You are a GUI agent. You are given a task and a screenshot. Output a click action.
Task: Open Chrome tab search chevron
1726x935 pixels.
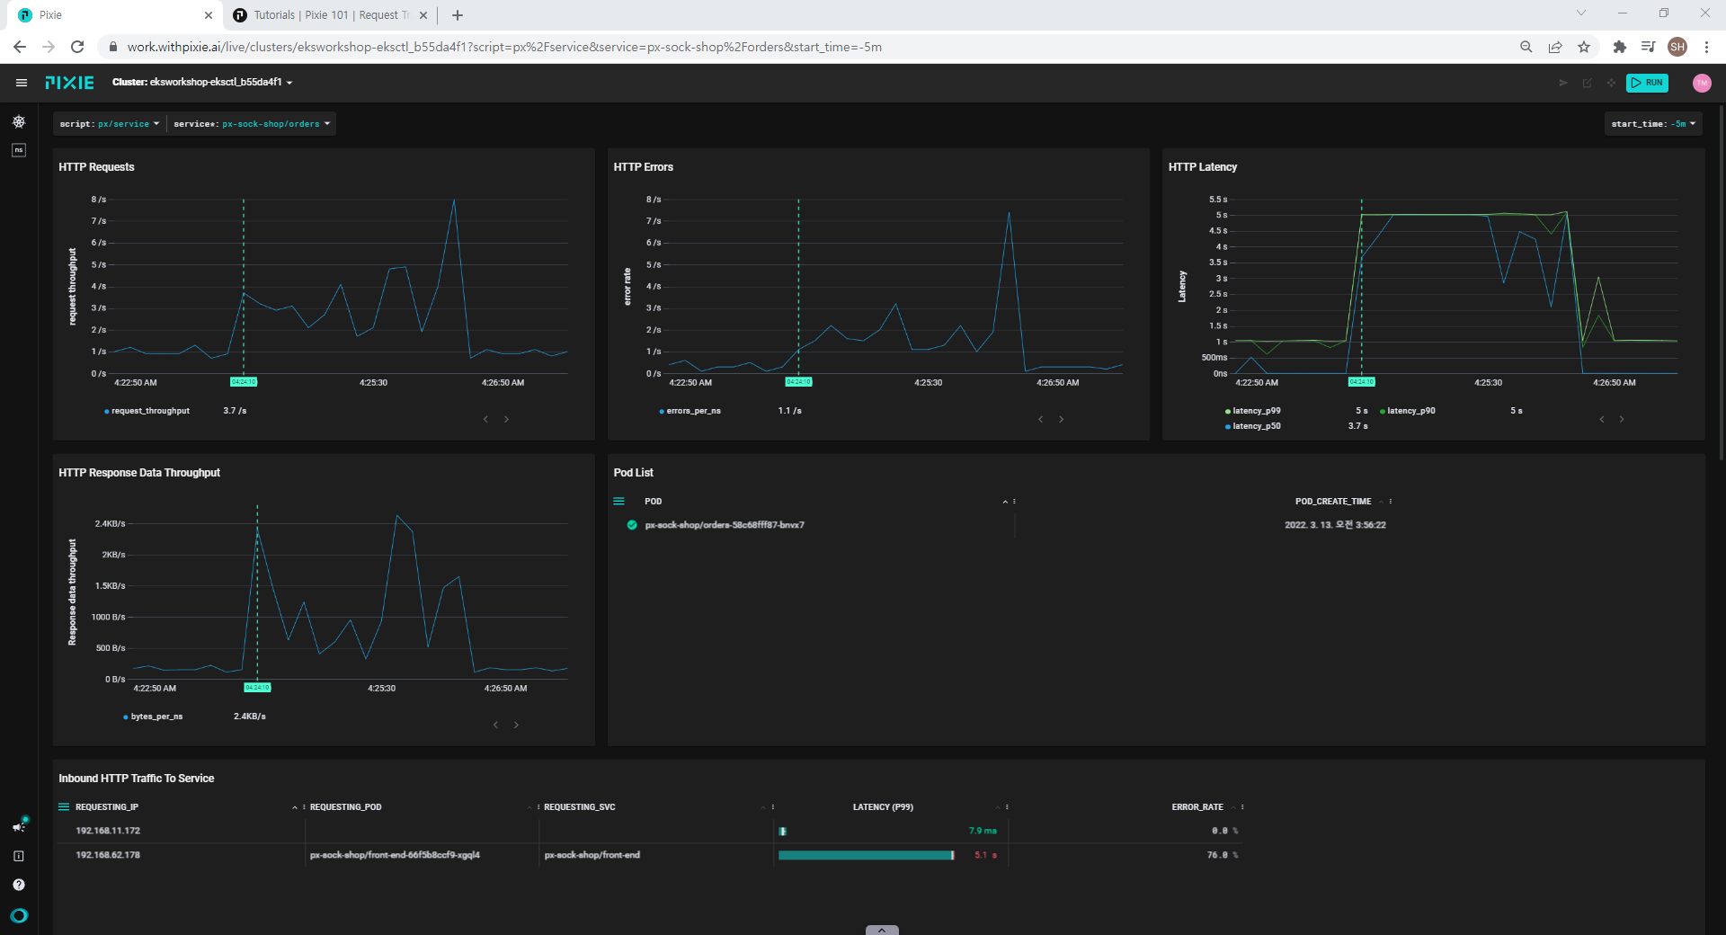tap(1581, 13)
